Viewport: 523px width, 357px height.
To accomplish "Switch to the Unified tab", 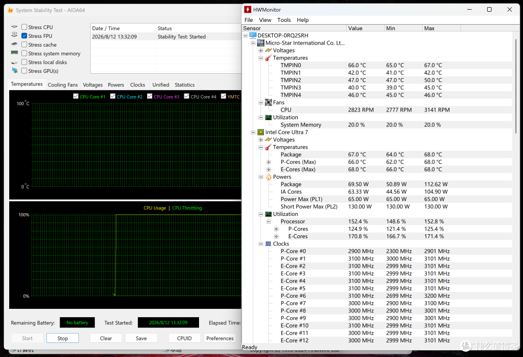I will click(x=161, y=85).
